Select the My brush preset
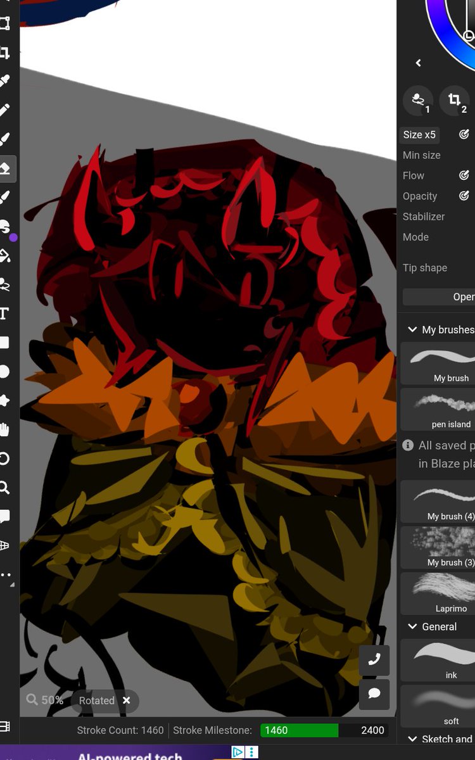The width and height of the screenshot is (475, 760). click(x=438, y=364)
